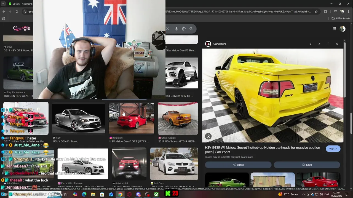
Task: Open Microsoft Store from the taskbar
Action: pos(102,194)
